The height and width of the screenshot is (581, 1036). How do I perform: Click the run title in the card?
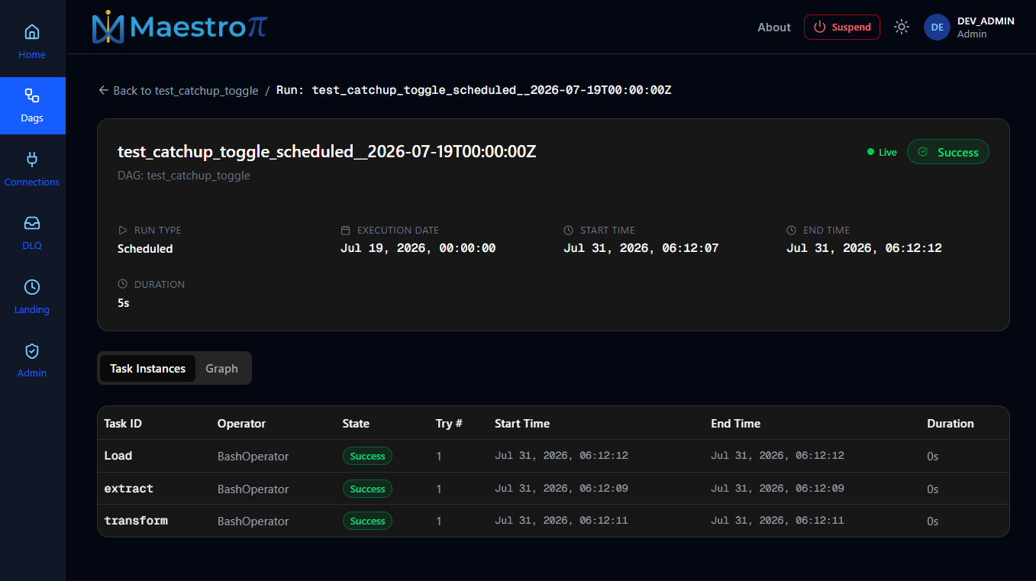click(x=327, y=151)
